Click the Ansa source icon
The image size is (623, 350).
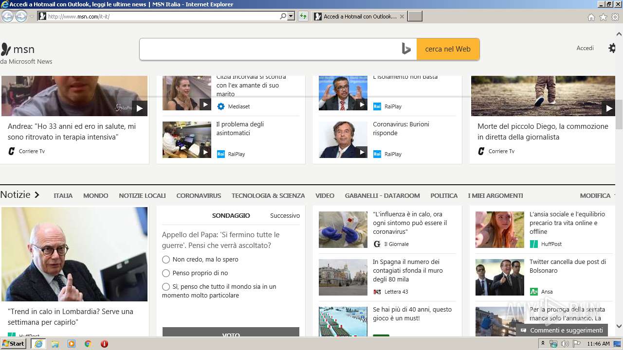click(534, 292)
